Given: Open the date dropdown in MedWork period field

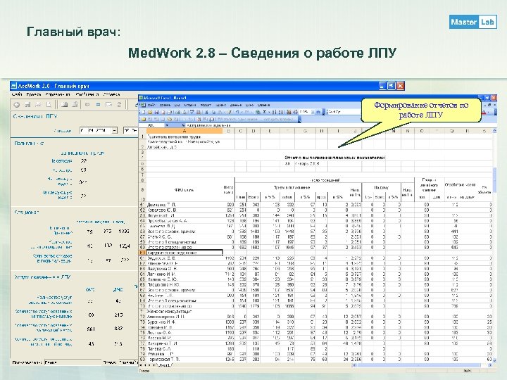Looking at the screenshot, I should pyautogui.click(x=115, y=131).
